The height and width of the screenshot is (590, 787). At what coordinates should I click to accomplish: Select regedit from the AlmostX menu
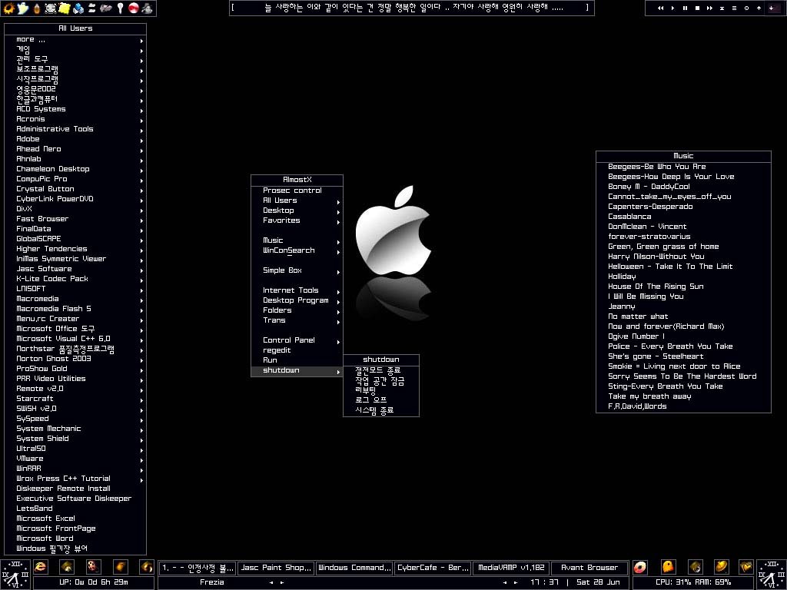coord(297,350)
